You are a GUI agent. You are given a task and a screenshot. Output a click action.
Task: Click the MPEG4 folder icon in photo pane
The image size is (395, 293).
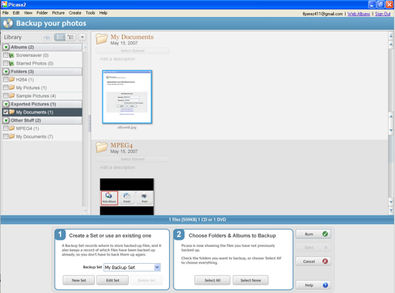click(x=102, y=148)
